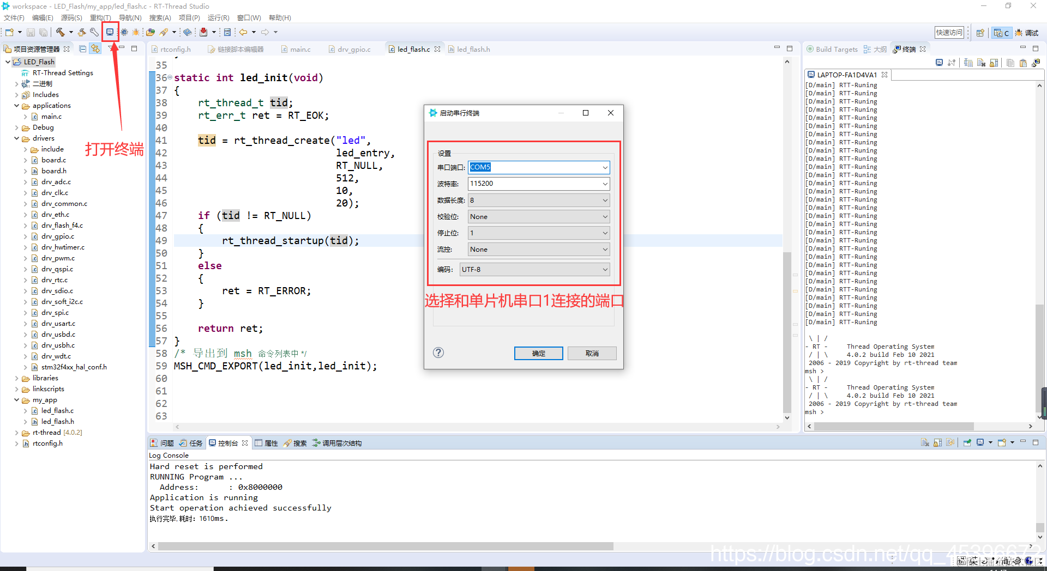
Task: Switch to the led_flash.h tab
Action: click(x=470, y=49)
